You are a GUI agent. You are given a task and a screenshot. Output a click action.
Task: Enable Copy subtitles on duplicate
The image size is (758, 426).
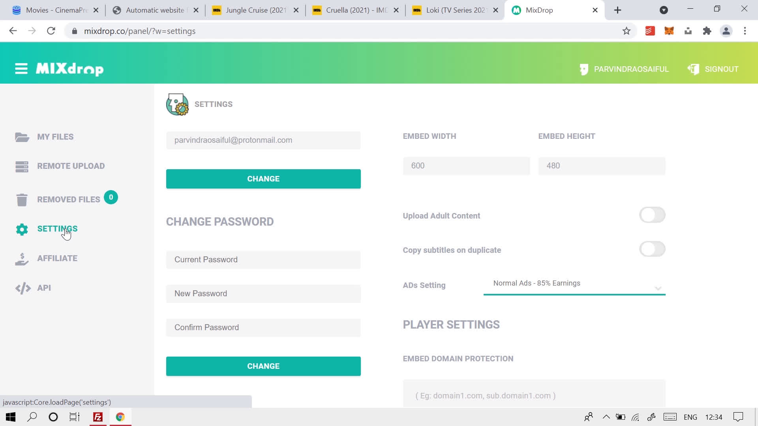click(x=652, y=249)
